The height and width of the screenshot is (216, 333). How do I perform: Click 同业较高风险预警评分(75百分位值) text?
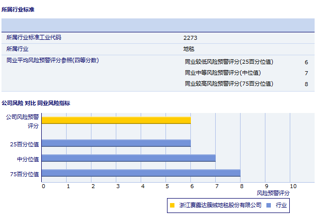tap(229, 84)
